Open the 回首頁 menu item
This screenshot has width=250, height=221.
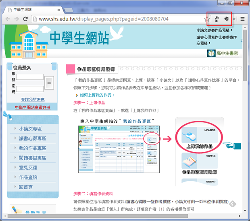[26, 187]
